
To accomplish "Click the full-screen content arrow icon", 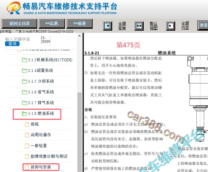I will click(170, 26).
